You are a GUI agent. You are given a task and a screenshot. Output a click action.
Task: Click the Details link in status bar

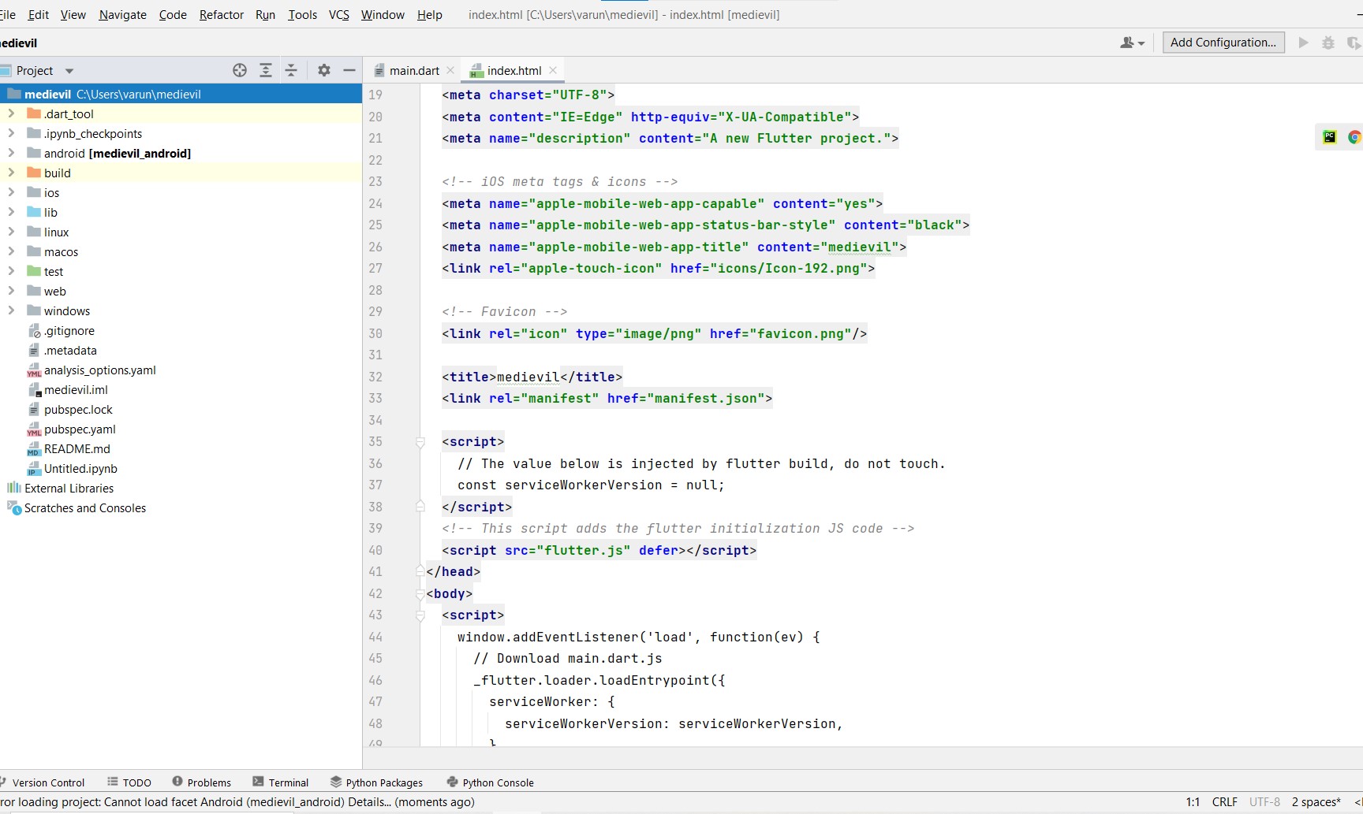click(369, 802)
